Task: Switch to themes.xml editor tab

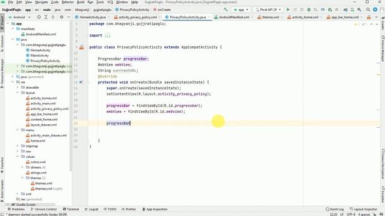Action: [x=270, y=17]
